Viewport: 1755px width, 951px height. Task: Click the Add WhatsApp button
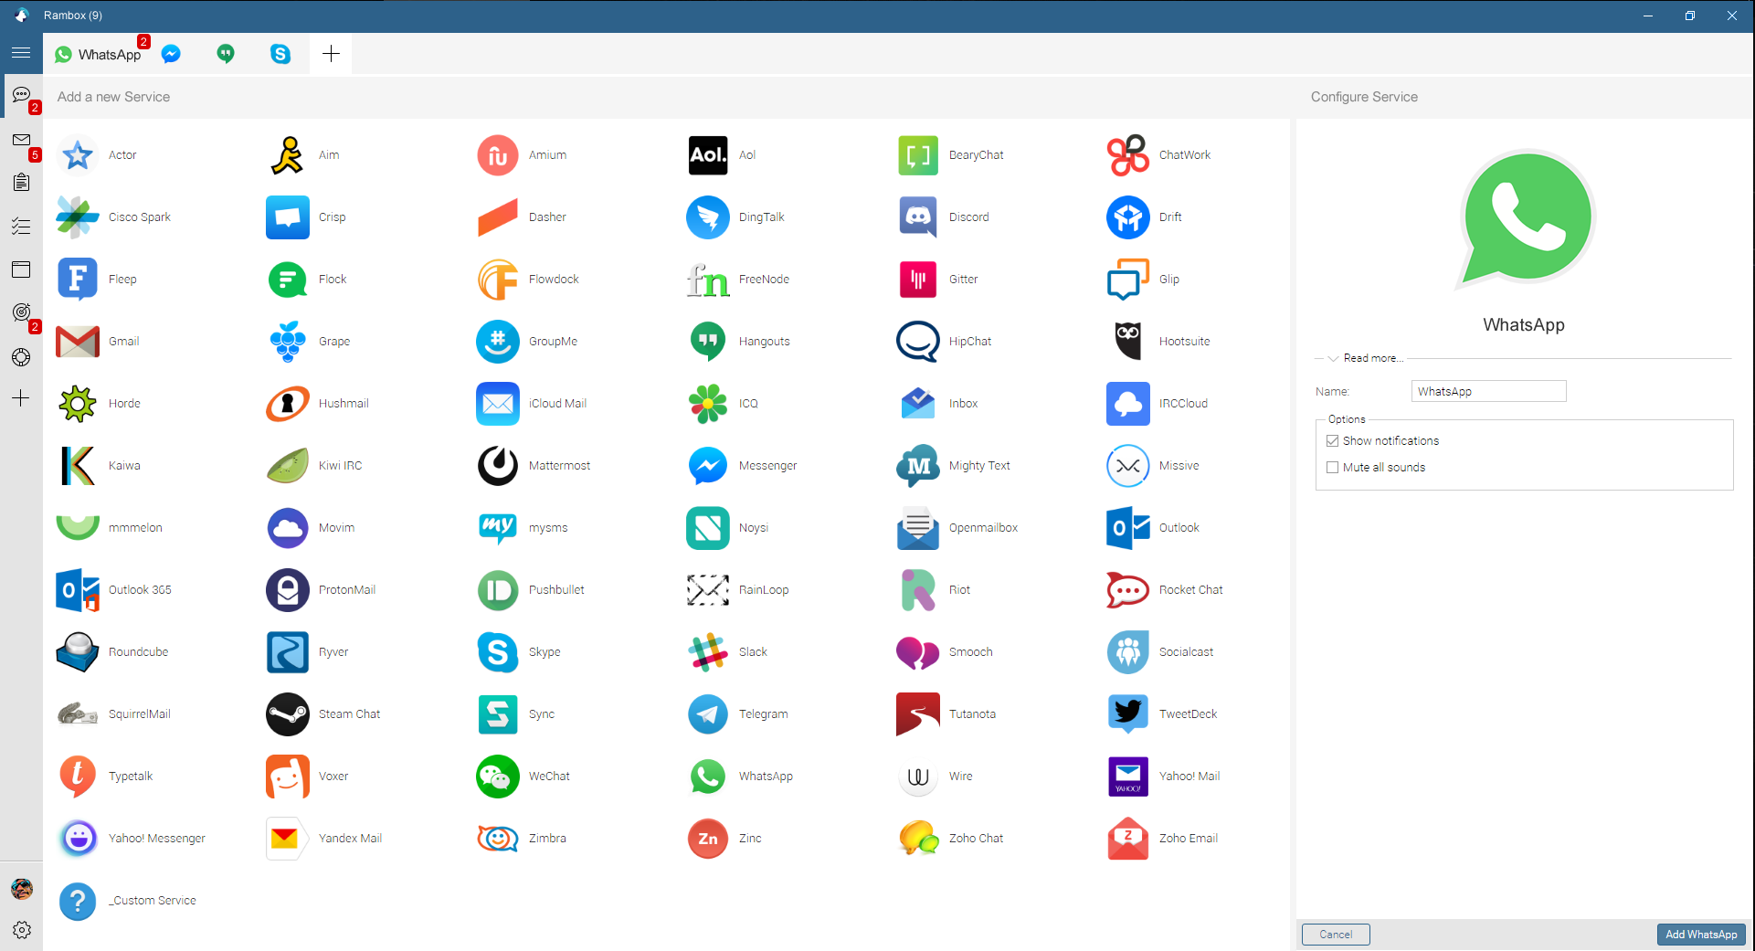coord(1701,935)
